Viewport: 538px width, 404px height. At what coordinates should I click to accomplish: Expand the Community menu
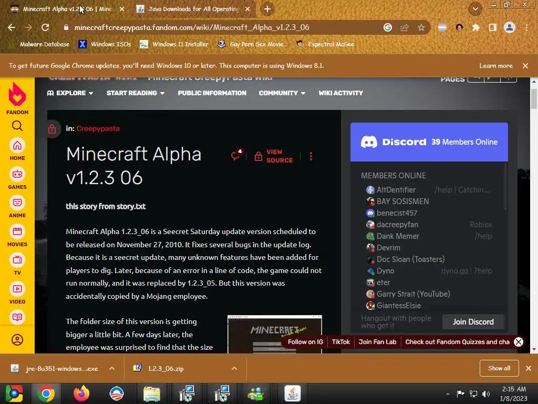282,93
